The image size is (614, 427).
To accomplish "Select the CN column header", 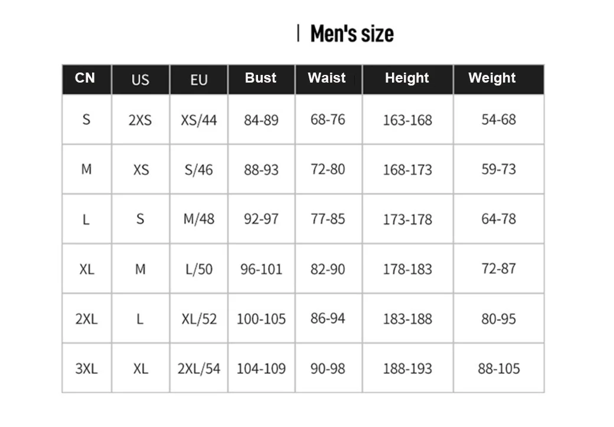I will click(x=85, y=78).
